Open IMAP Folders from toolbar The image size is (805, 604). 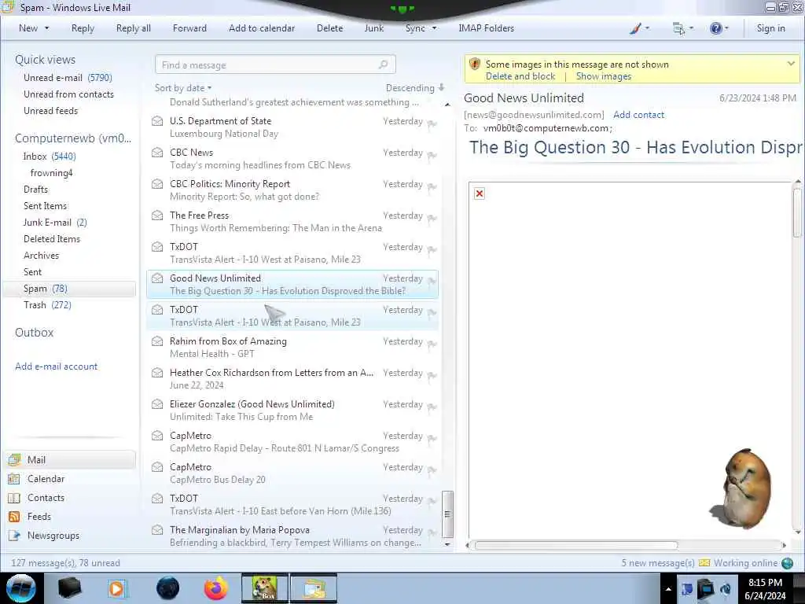(x=486, y=28)
